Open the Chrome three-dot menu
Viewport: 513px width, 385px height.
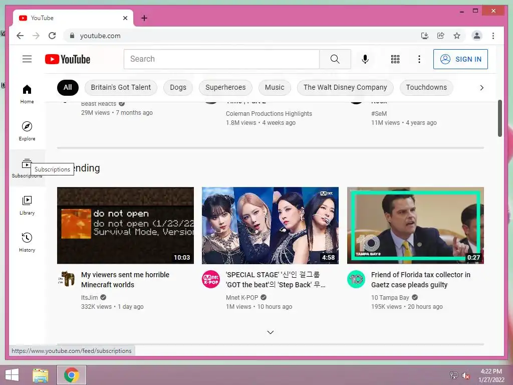[493, 36]
